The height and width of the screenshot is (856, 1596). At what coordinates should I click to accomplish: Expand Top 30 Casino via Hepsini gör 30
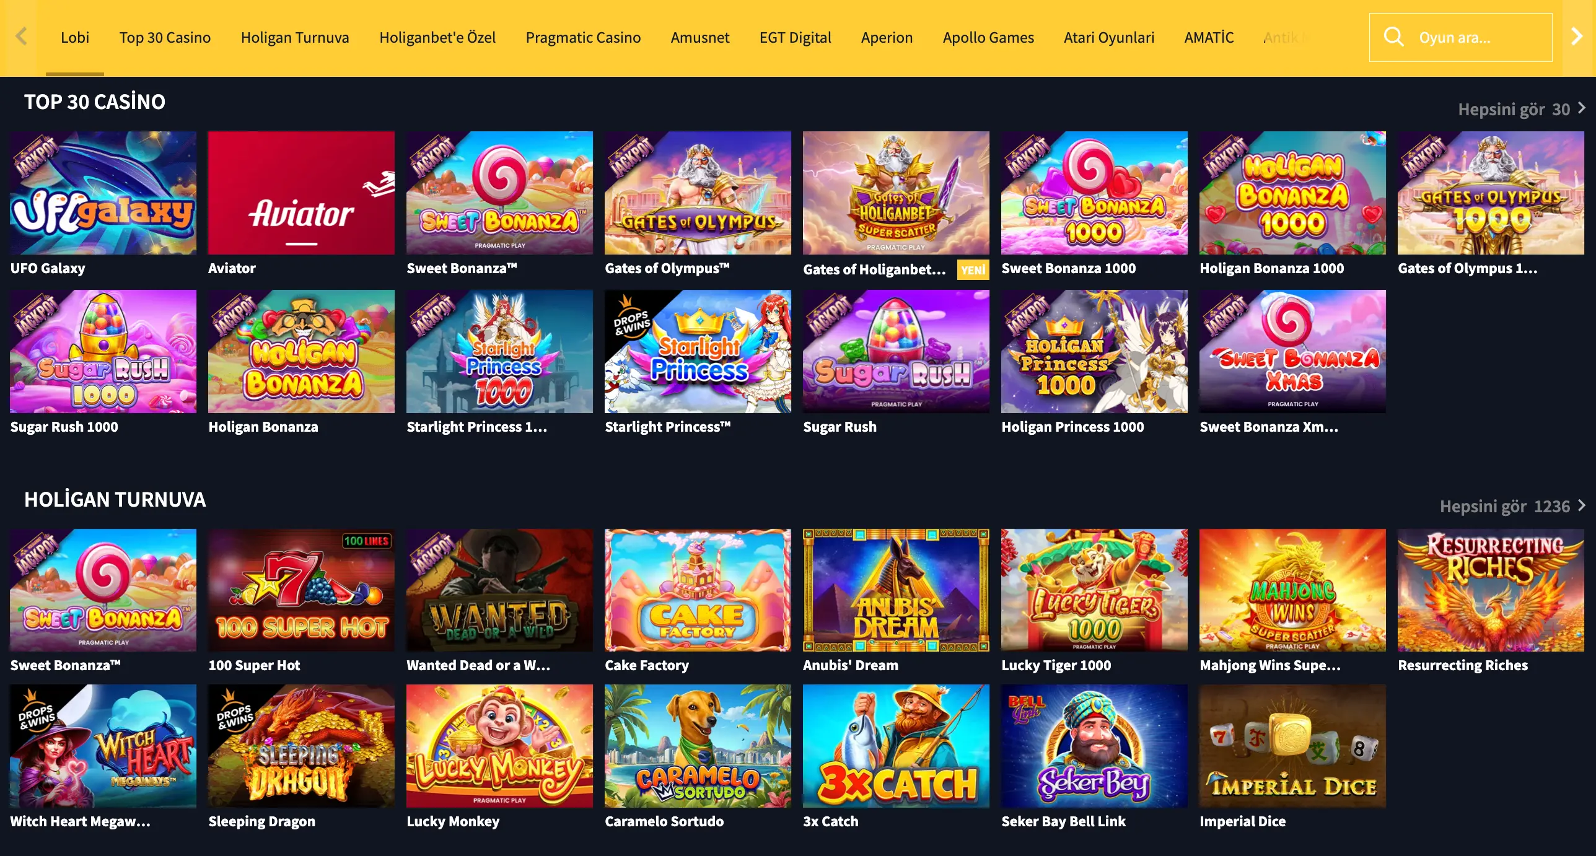click(1522, 109)
